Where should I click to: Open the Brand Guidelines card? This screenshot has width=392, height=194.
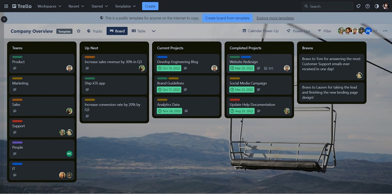[187, 85]
